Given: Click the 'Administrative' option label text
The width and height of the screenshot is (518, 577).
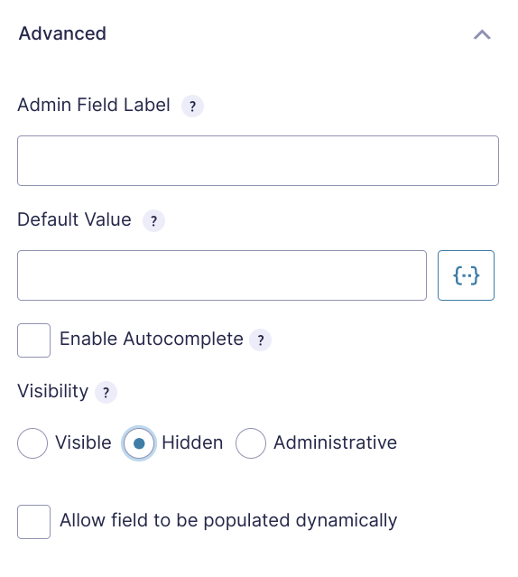Looking at the screenshot, I should point(336,442).
